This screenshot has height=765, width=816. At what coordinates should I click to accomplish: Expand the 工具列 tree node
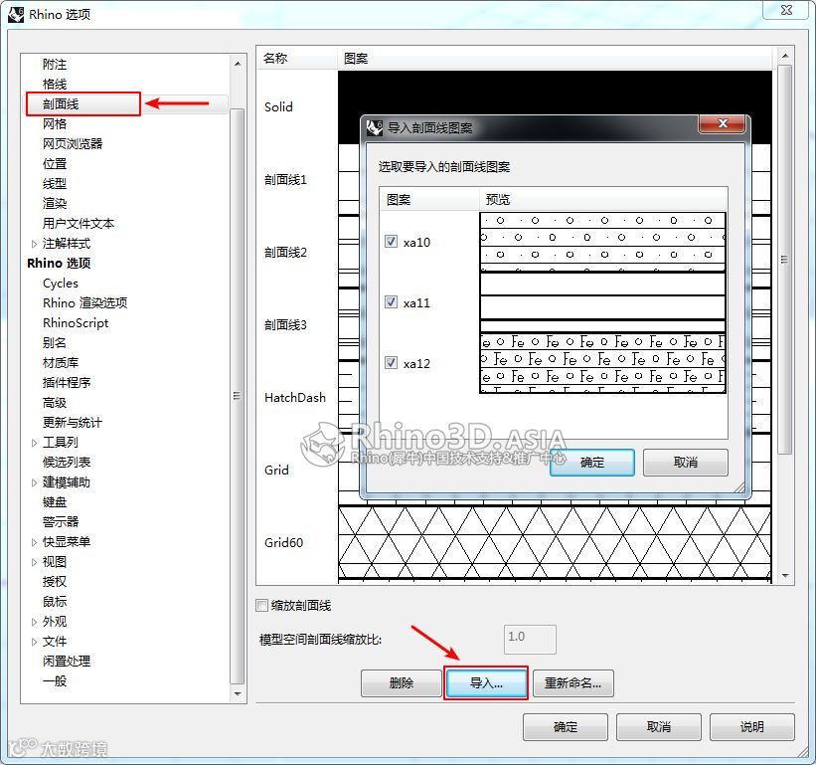[x=34, y=443]
